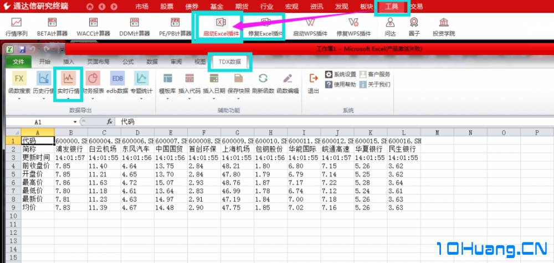This screenshot has height=263, width=554.
Task: Expand the 模板库 dropdown arrow
Action: 167,99
